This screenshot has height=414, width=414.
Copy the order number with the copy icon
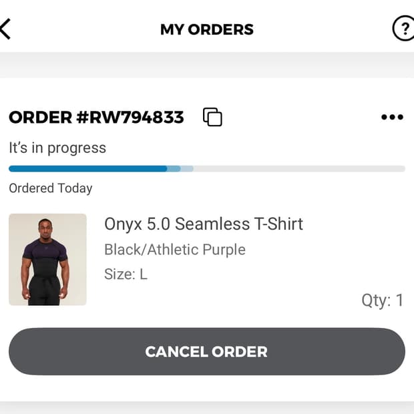[x=212, y=117]
